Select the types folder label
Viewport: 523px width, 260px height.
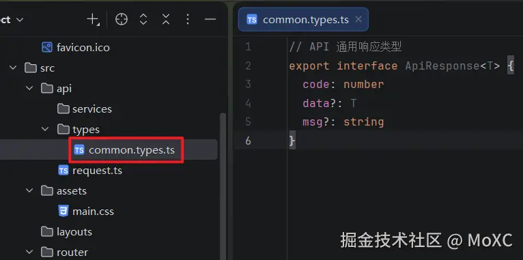tap(86, 130)
